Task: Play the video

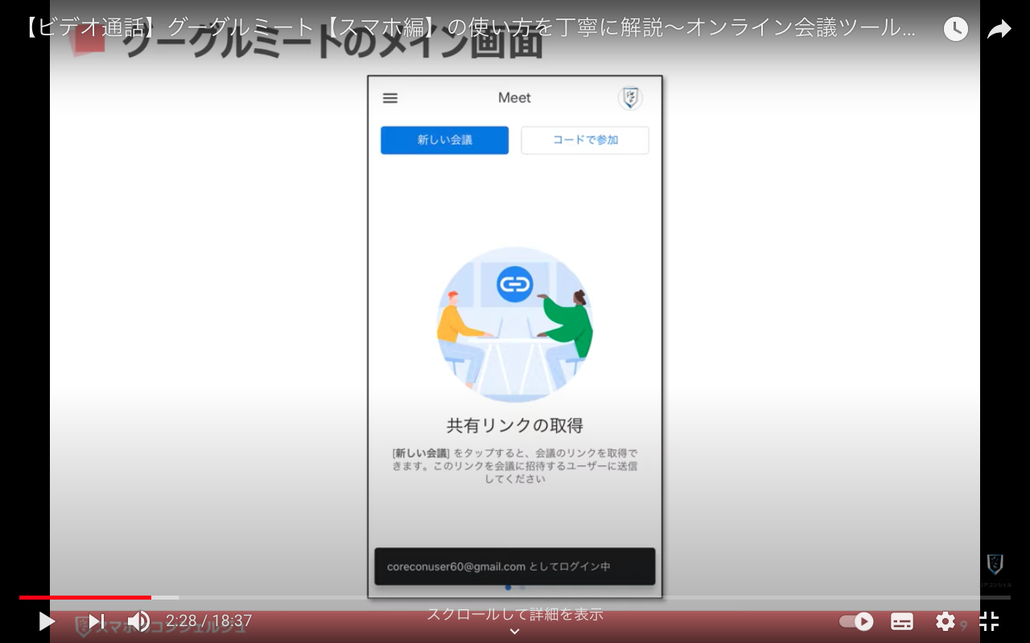Action: pos(47,621)
